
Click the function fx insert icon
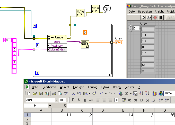tap(65, 106)
